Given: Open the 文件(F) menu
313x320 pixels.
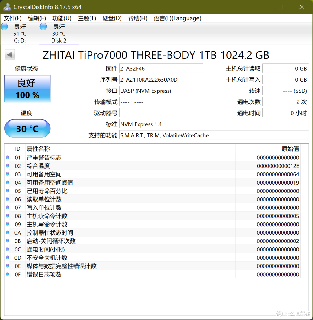Looking at the screenshot, I should click(x=12, y=18).
